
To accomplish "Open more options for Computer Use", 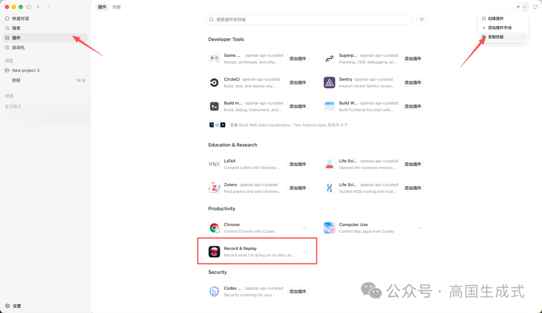I will click(420, 228).
